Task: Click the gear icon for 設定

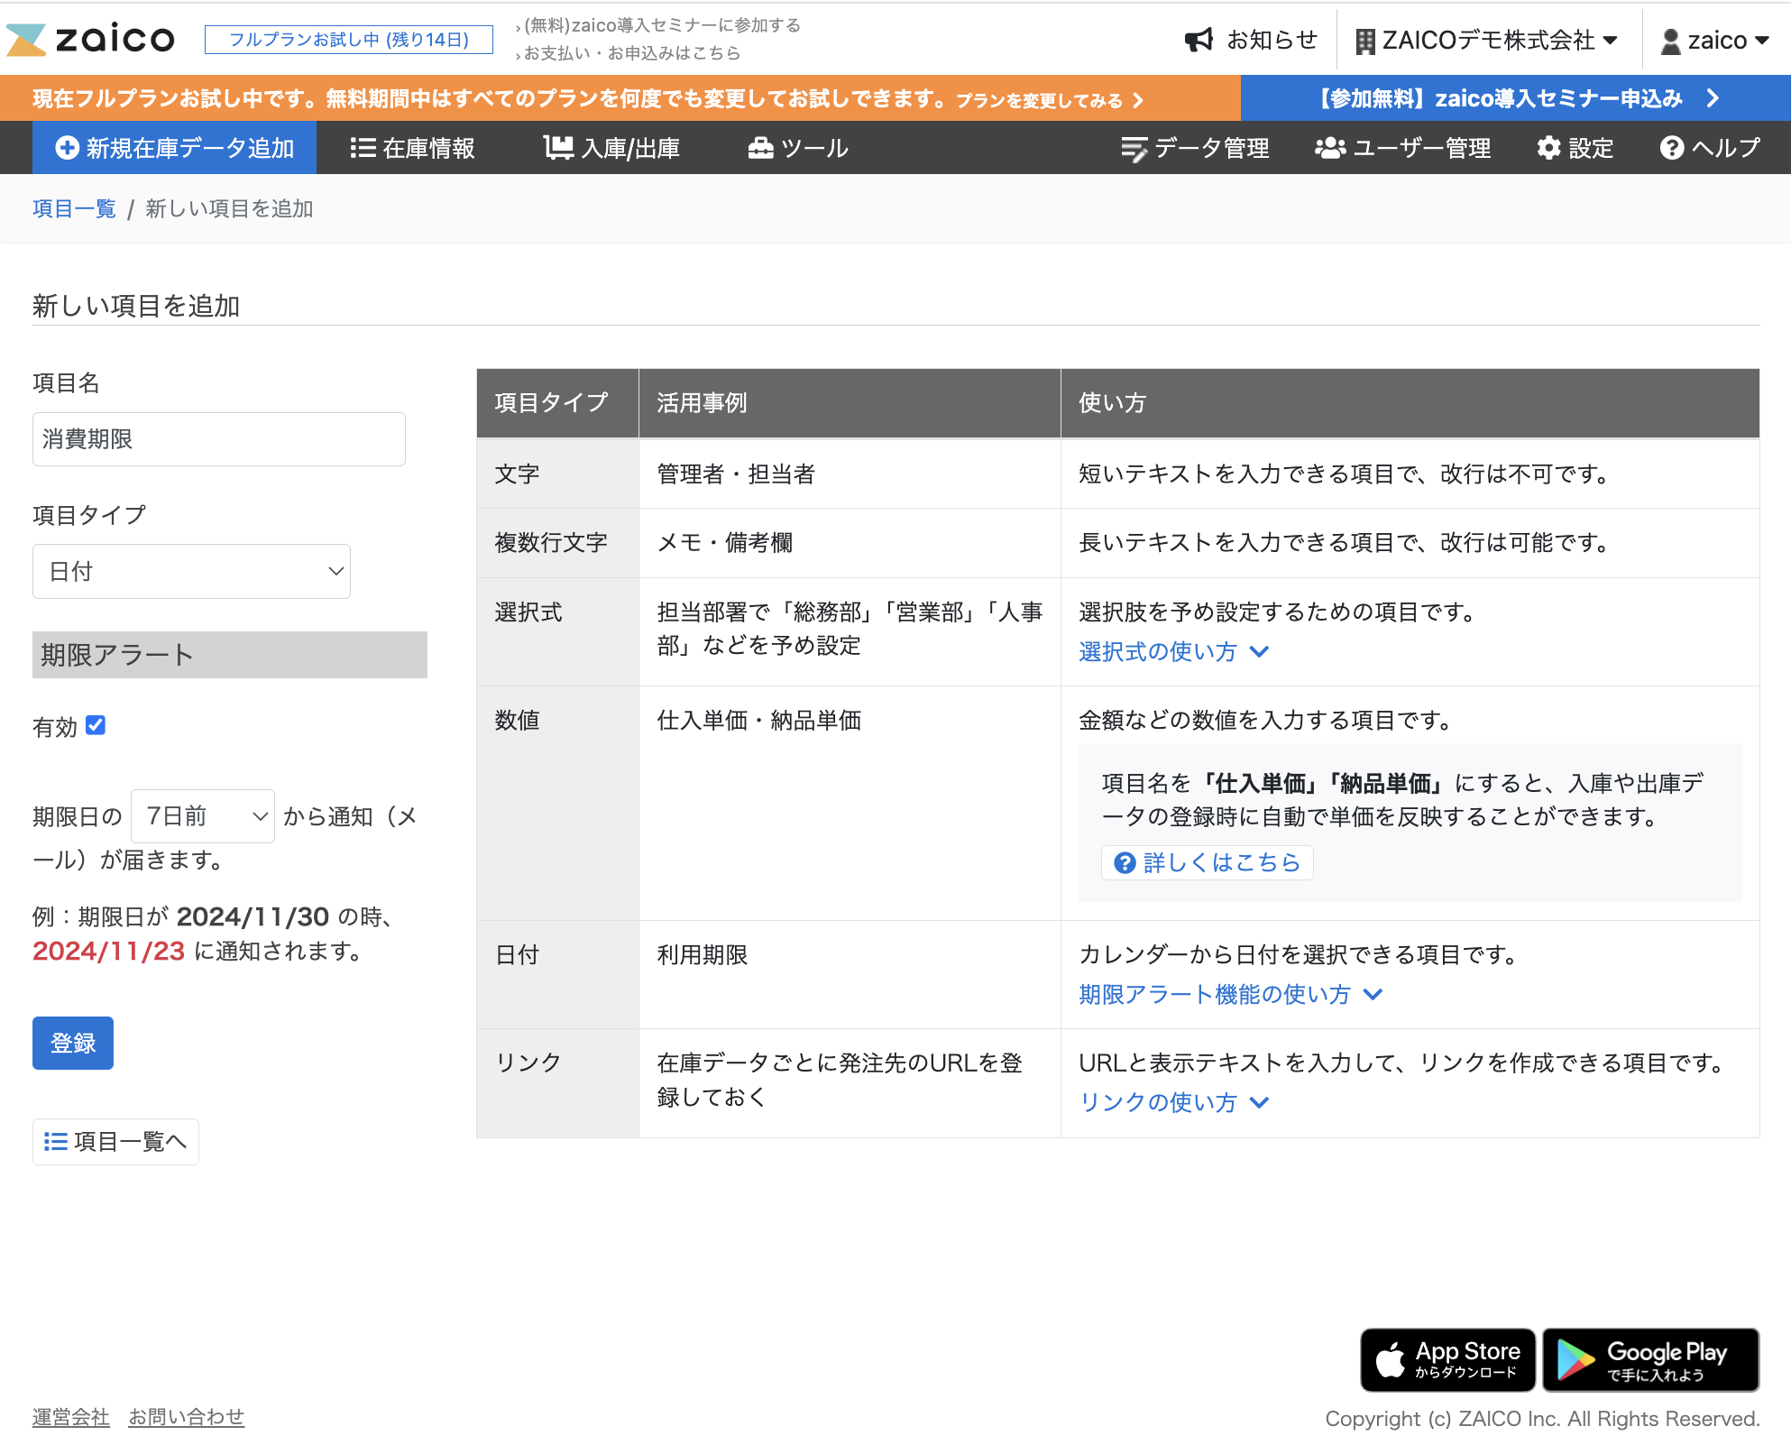Action: coord(1548,148)
